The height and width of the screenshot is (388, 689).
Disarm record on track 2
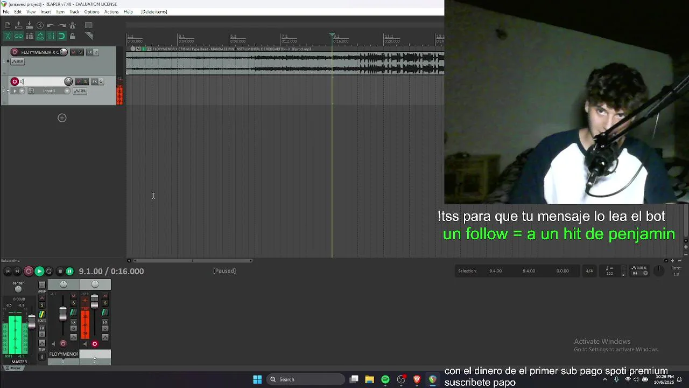tap(15, 82)
